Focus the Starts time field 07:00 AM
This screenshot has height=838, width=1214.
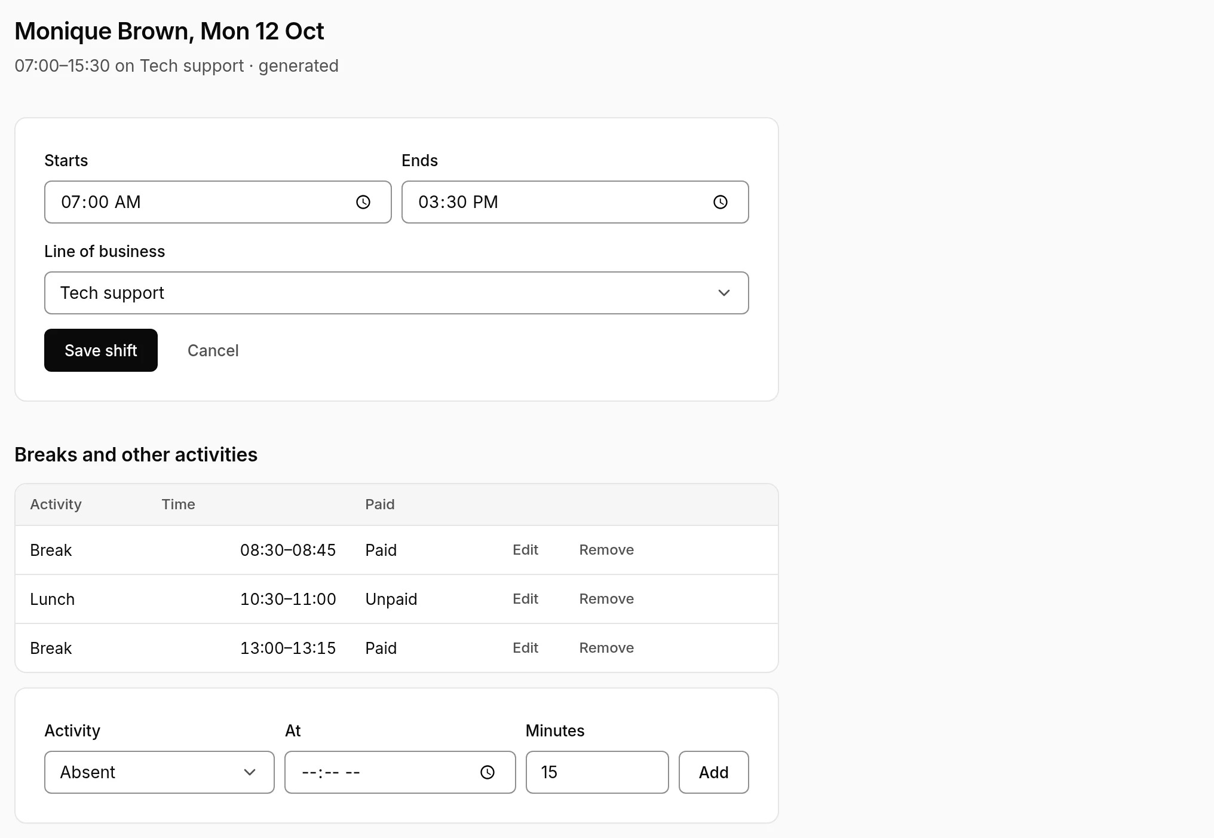coord(218,202)
